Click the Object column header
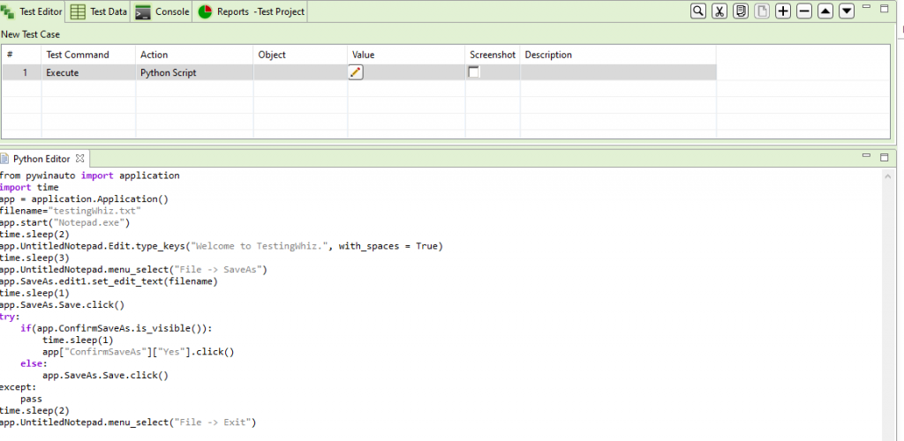This screenshot has height=441, width=904. click(300, 55)
